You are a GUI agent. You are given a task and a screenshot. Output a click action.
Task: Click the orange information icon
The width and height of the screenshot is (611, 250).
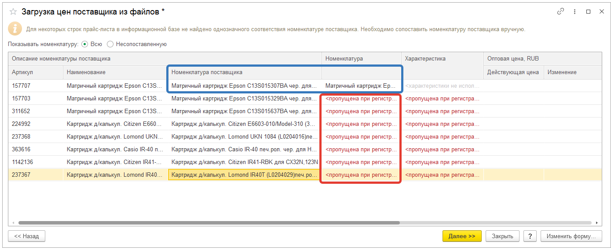click(x=15, y=29)
